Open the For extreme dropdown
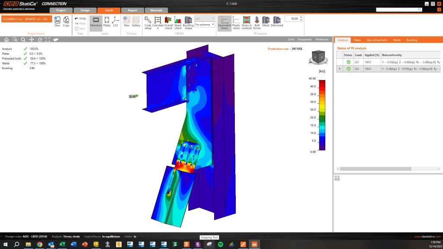Viewport: 443px width, 249px height. click(204, 25)
